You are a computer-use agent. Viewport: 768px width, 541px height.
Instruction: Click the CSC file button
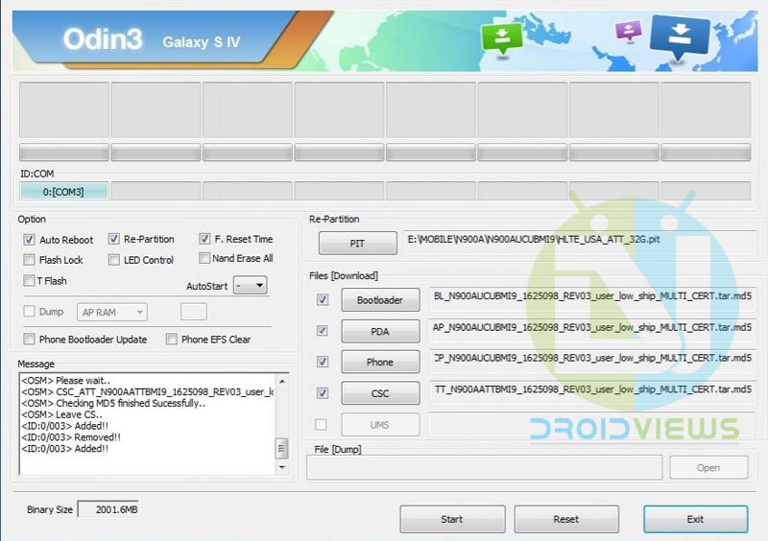point(380,393)
